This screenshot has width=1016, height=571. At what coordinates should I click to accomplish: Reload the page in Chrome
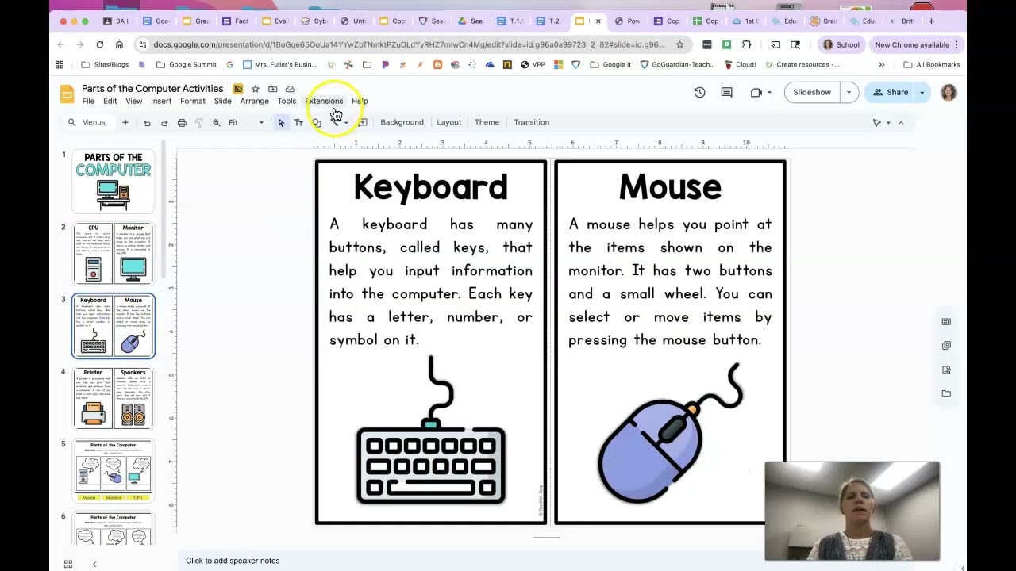[99, 44]
